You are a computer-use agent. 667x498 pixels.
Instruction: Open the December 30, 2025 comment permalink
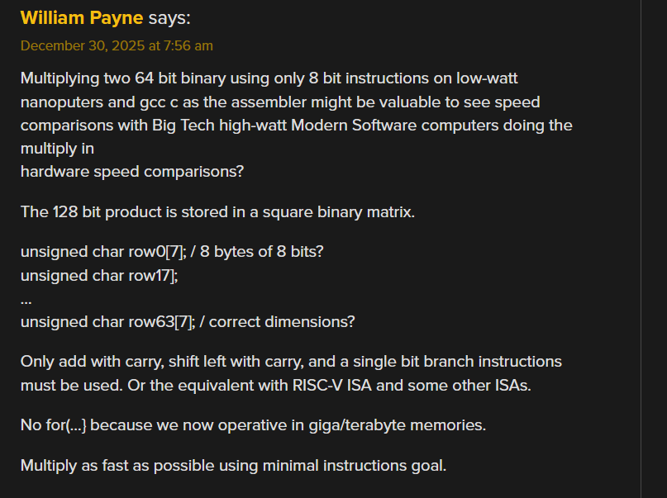coord(117,45)
